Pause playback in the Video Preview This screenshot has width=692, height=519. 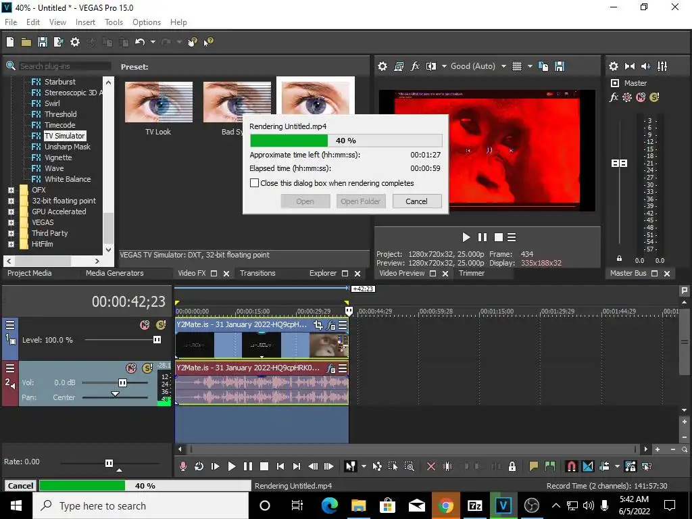point(483,237)
